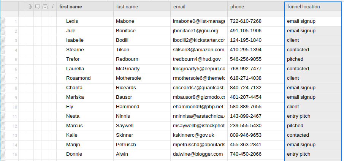Select the 'last name' column header

[x=141, y=6]
